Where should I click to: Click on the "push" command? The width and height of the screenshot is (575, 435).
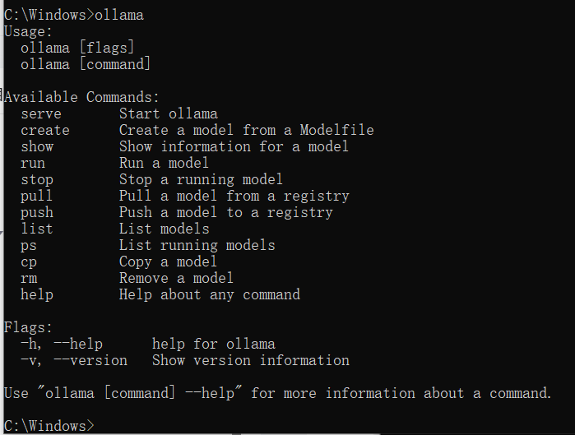(37, 212)
